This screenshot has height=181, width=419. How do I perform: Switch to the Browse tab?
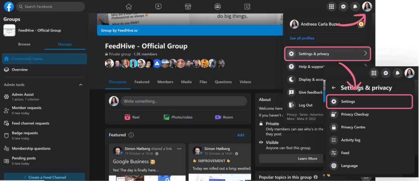24,44
